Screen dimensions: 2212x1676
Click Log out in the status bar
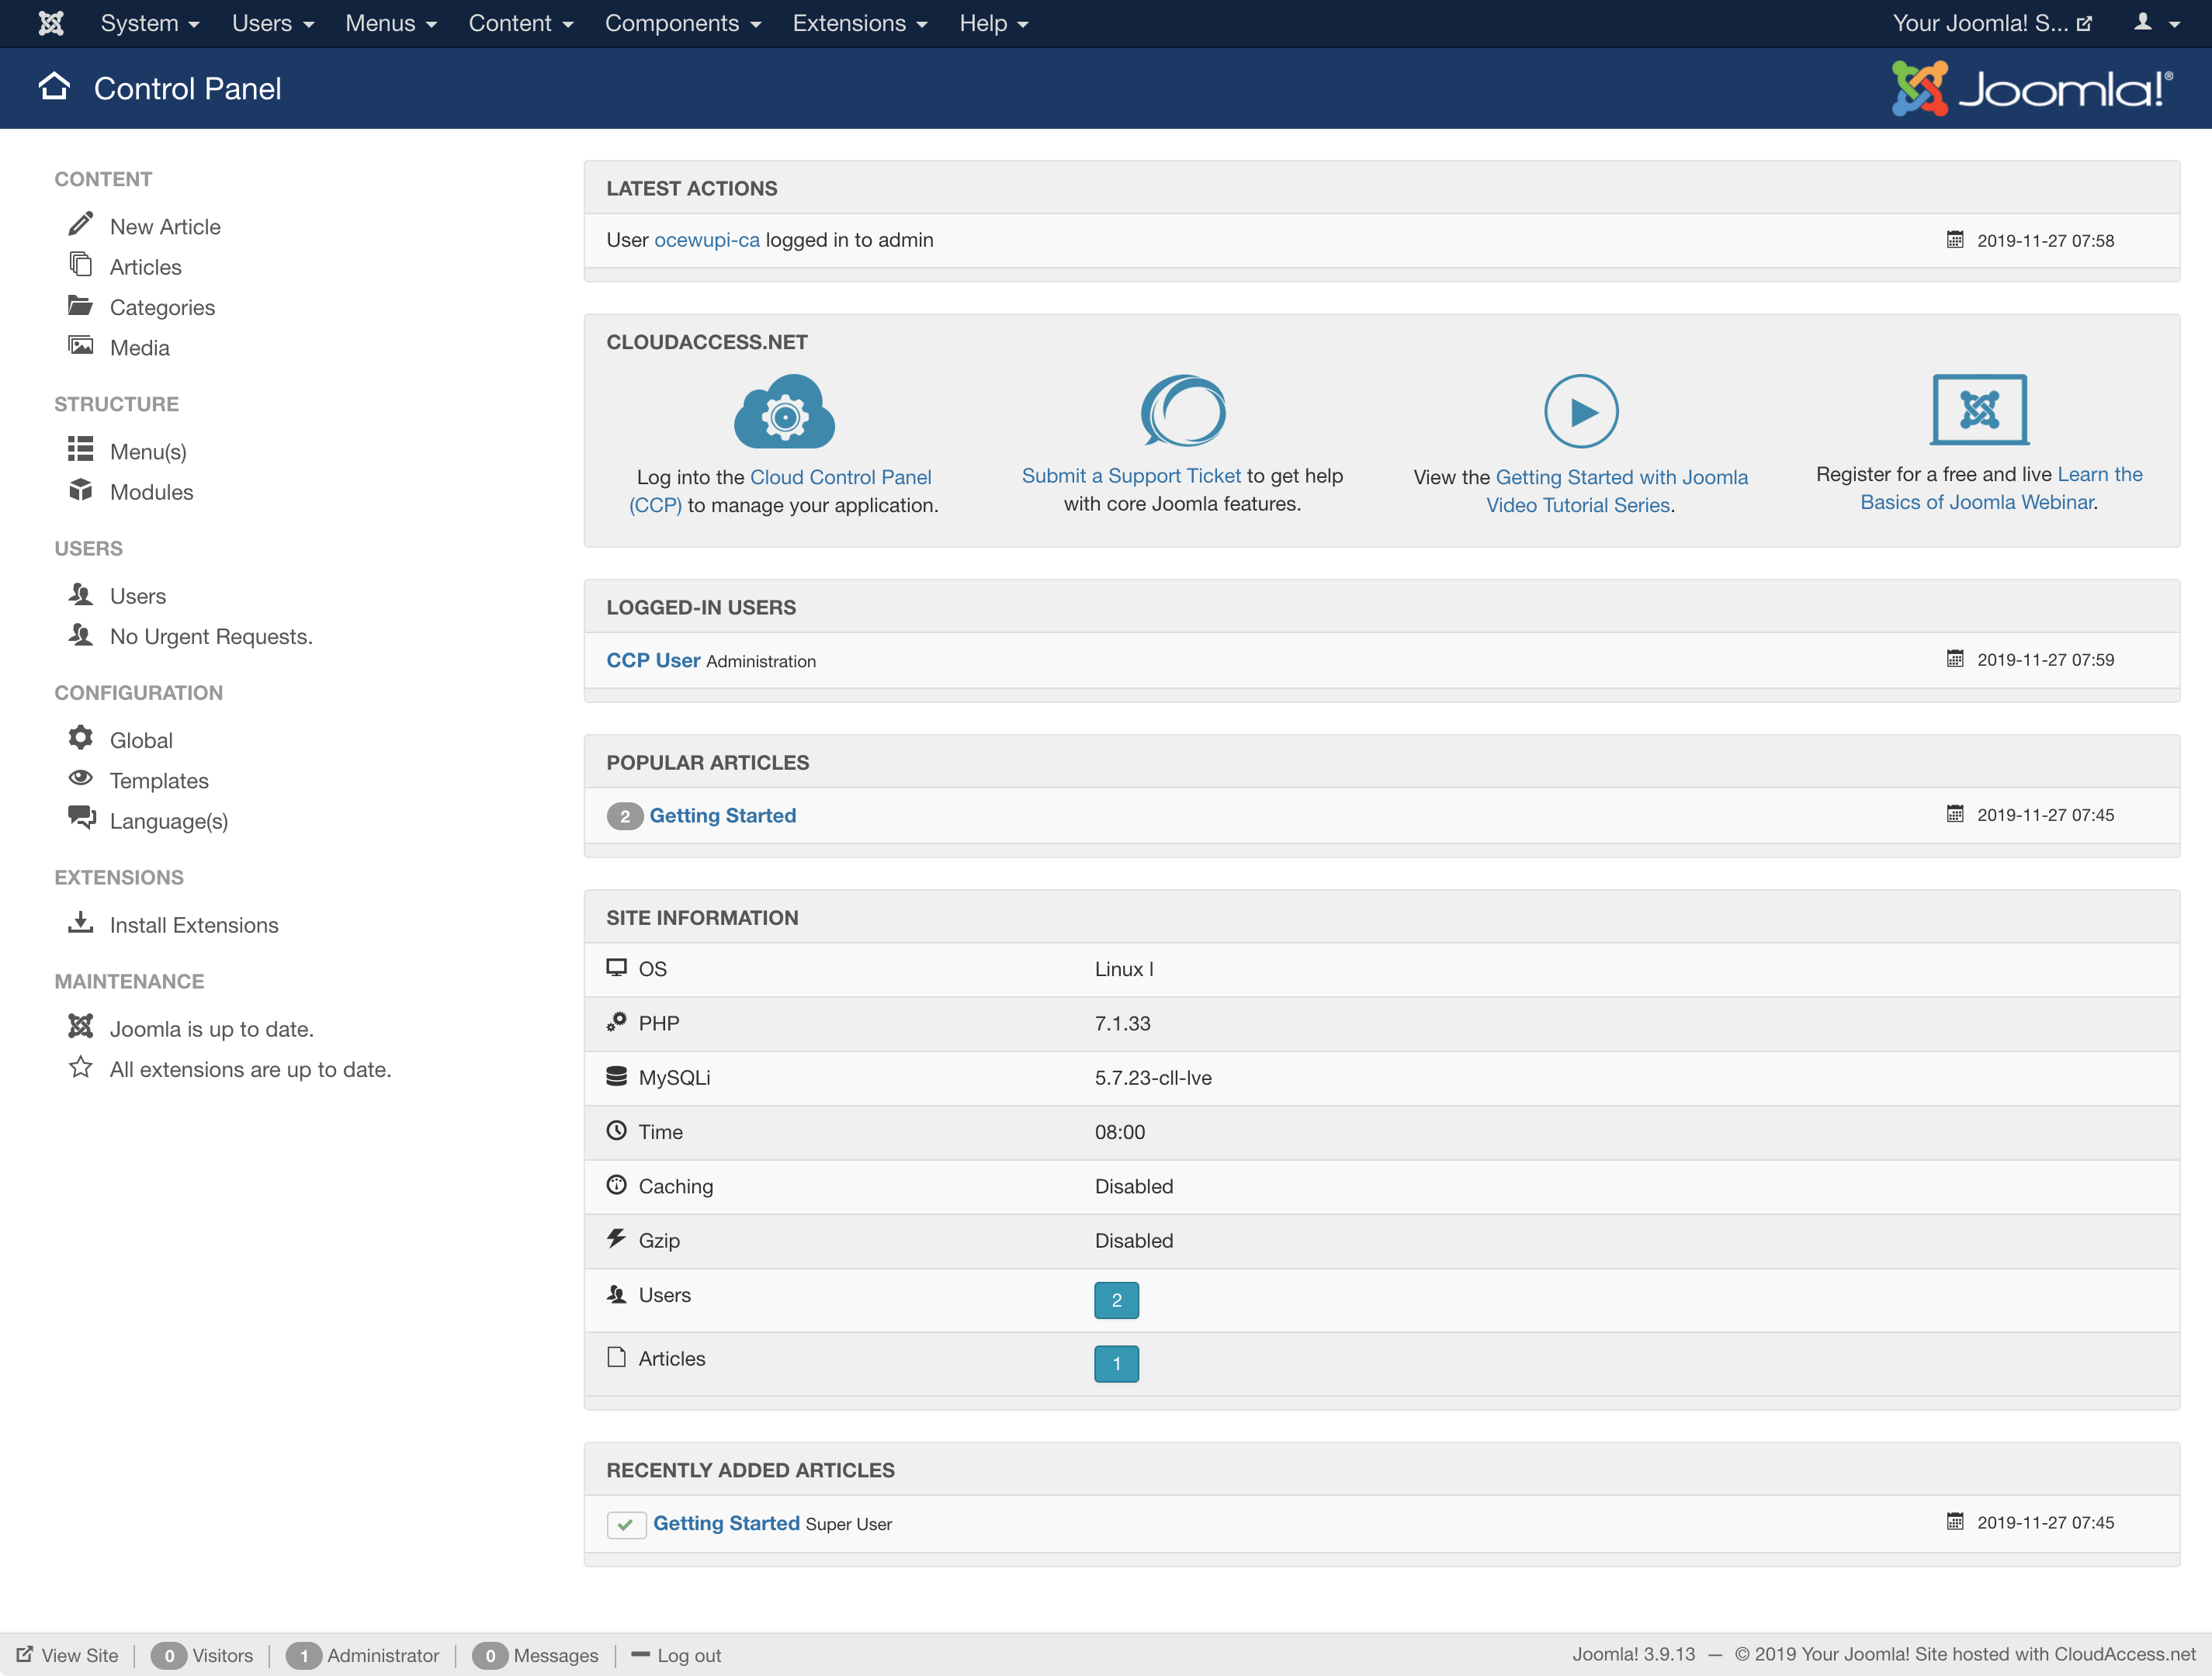(689, 1655)
